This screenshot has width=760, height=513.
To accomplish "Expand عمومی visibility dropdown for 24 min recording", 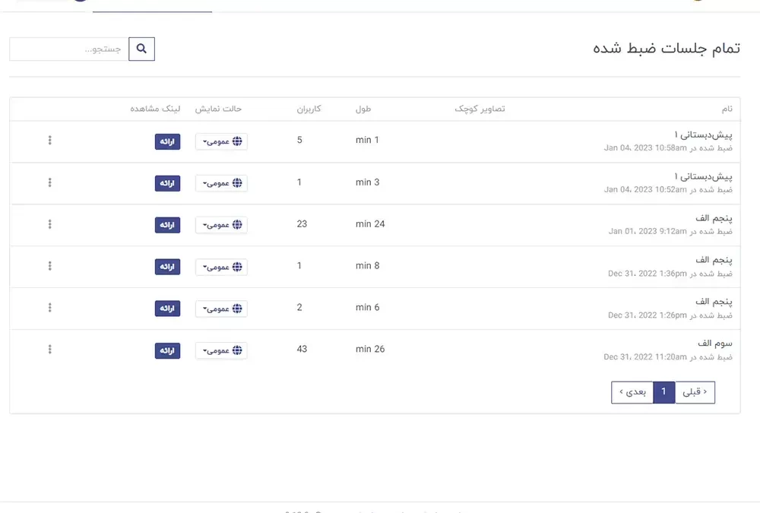I will [221, 225].
